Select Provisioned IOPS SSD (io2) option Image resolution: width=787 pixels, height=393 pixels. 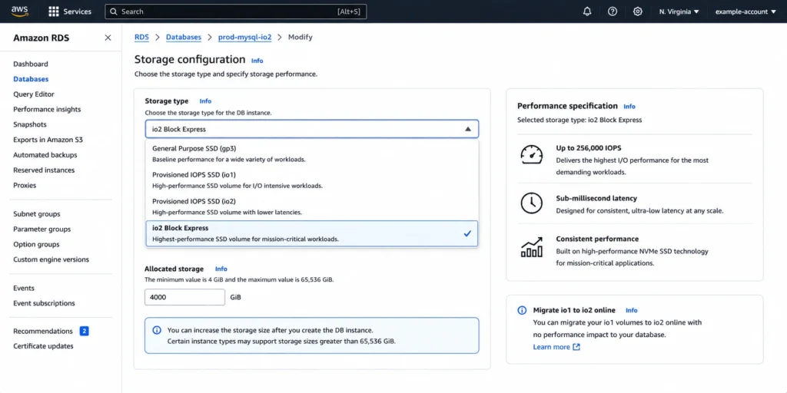click(312, 206)
